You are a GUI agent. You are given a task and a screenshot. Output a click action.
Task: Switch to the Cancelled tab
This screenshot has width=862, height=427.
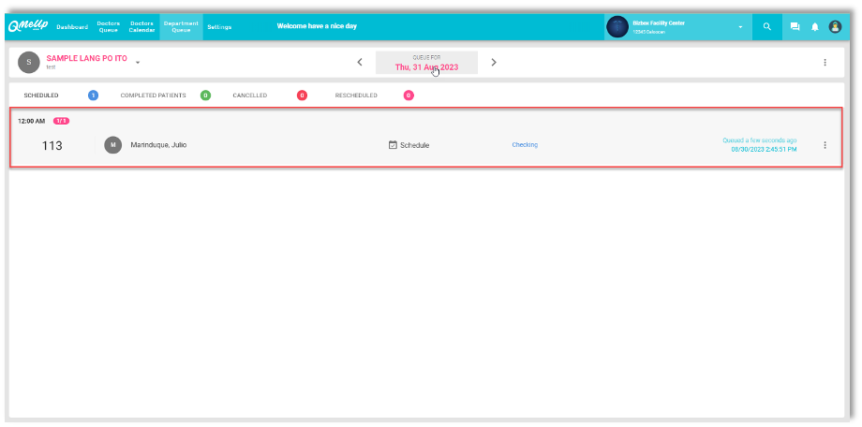click(249, 96)
